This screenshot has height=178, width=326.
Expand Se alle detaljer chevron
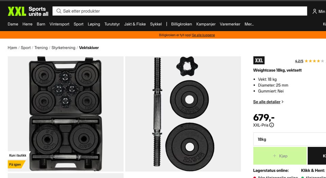tap(283, 102)
